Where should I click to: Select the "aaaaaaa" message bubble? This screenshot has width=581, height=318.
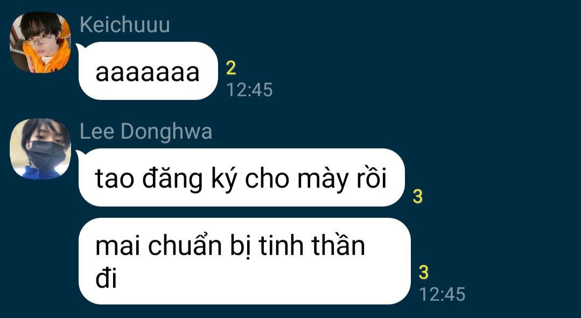point(148,70)
